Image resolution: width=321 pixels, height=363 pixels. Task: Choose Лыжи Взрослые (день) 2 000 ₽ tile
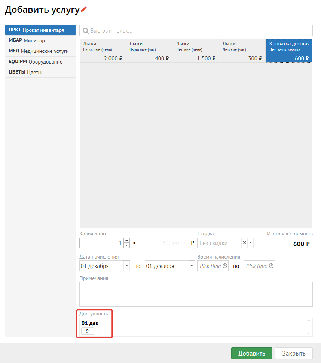103,51
